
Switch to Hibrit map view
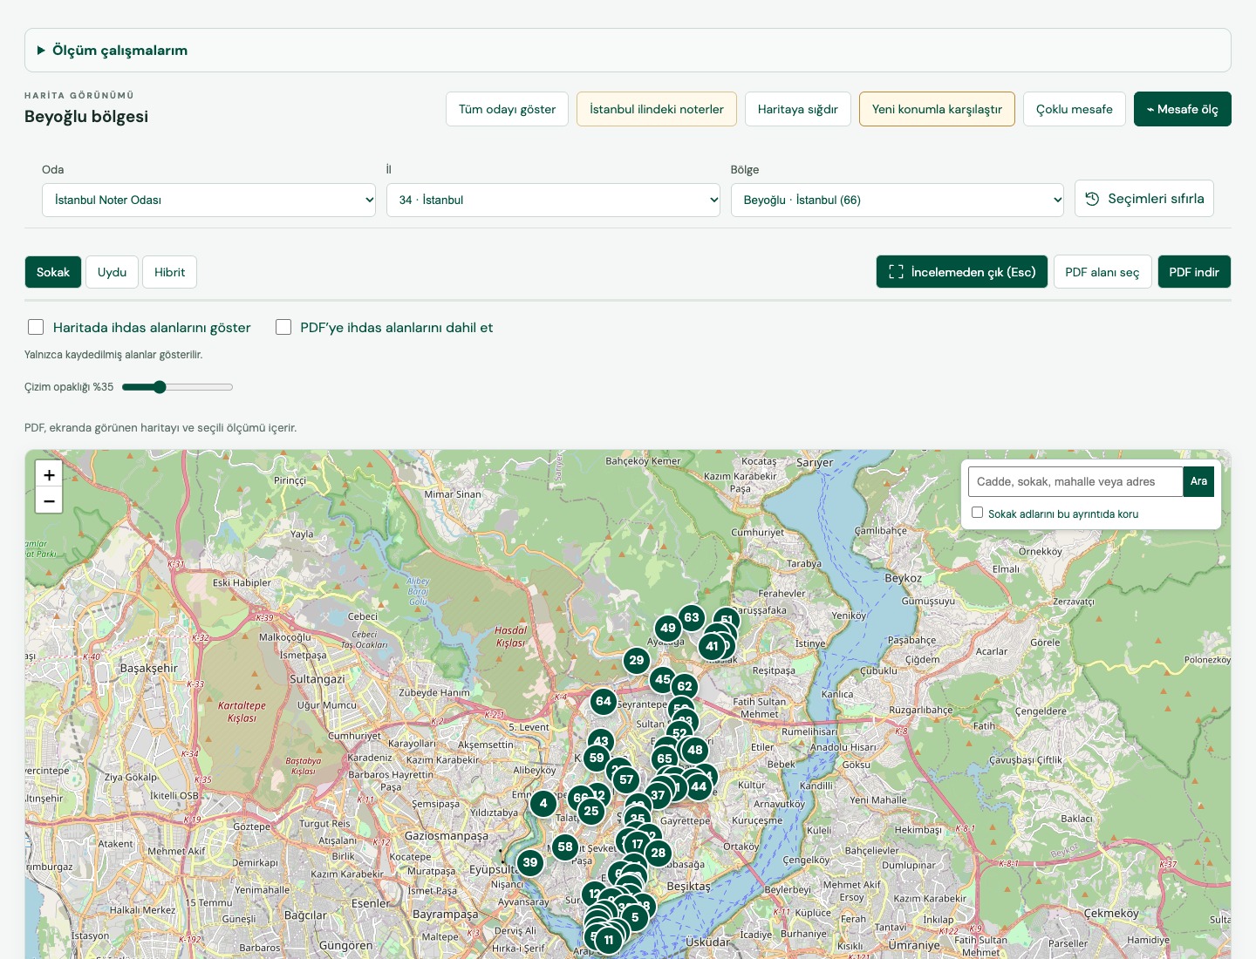[170, 272]
